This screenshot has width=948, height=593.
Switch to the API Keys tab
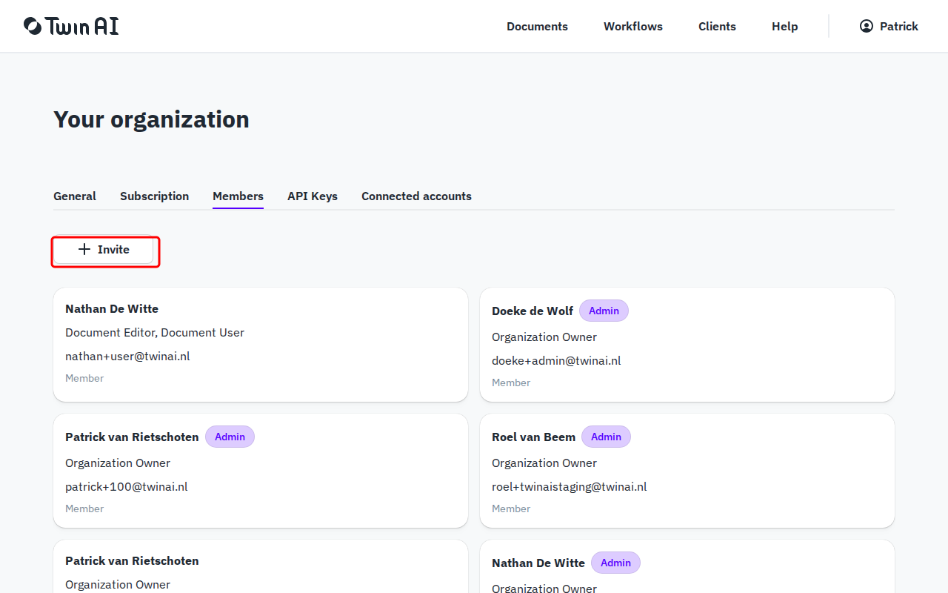point(312,196)
